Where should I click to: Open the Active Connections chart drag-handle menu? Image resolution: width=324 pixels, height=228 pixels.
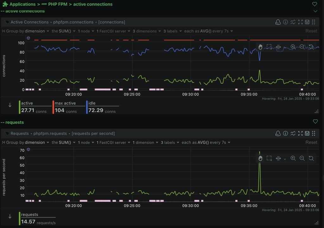[314, 22]
